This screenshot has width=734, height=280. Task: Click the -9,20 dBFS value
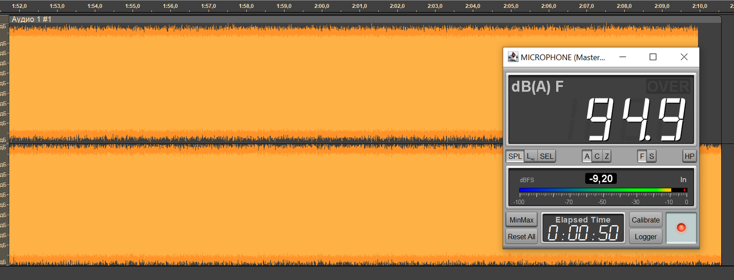click(601, 179)
